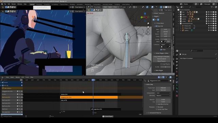Enable the Bone Head checkbox
The image size is (218, 123).
(x=156, y=23)
